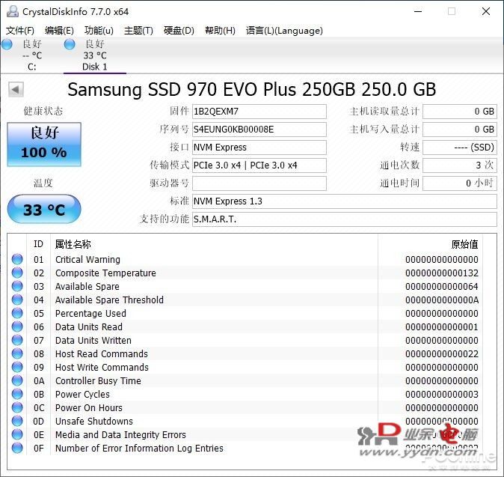The image size is (504, 477).
Task: Click the 良好 100% health status button
Action: 44,145
